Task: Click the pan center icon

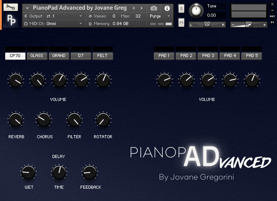Action: click(x=207, y=25)
